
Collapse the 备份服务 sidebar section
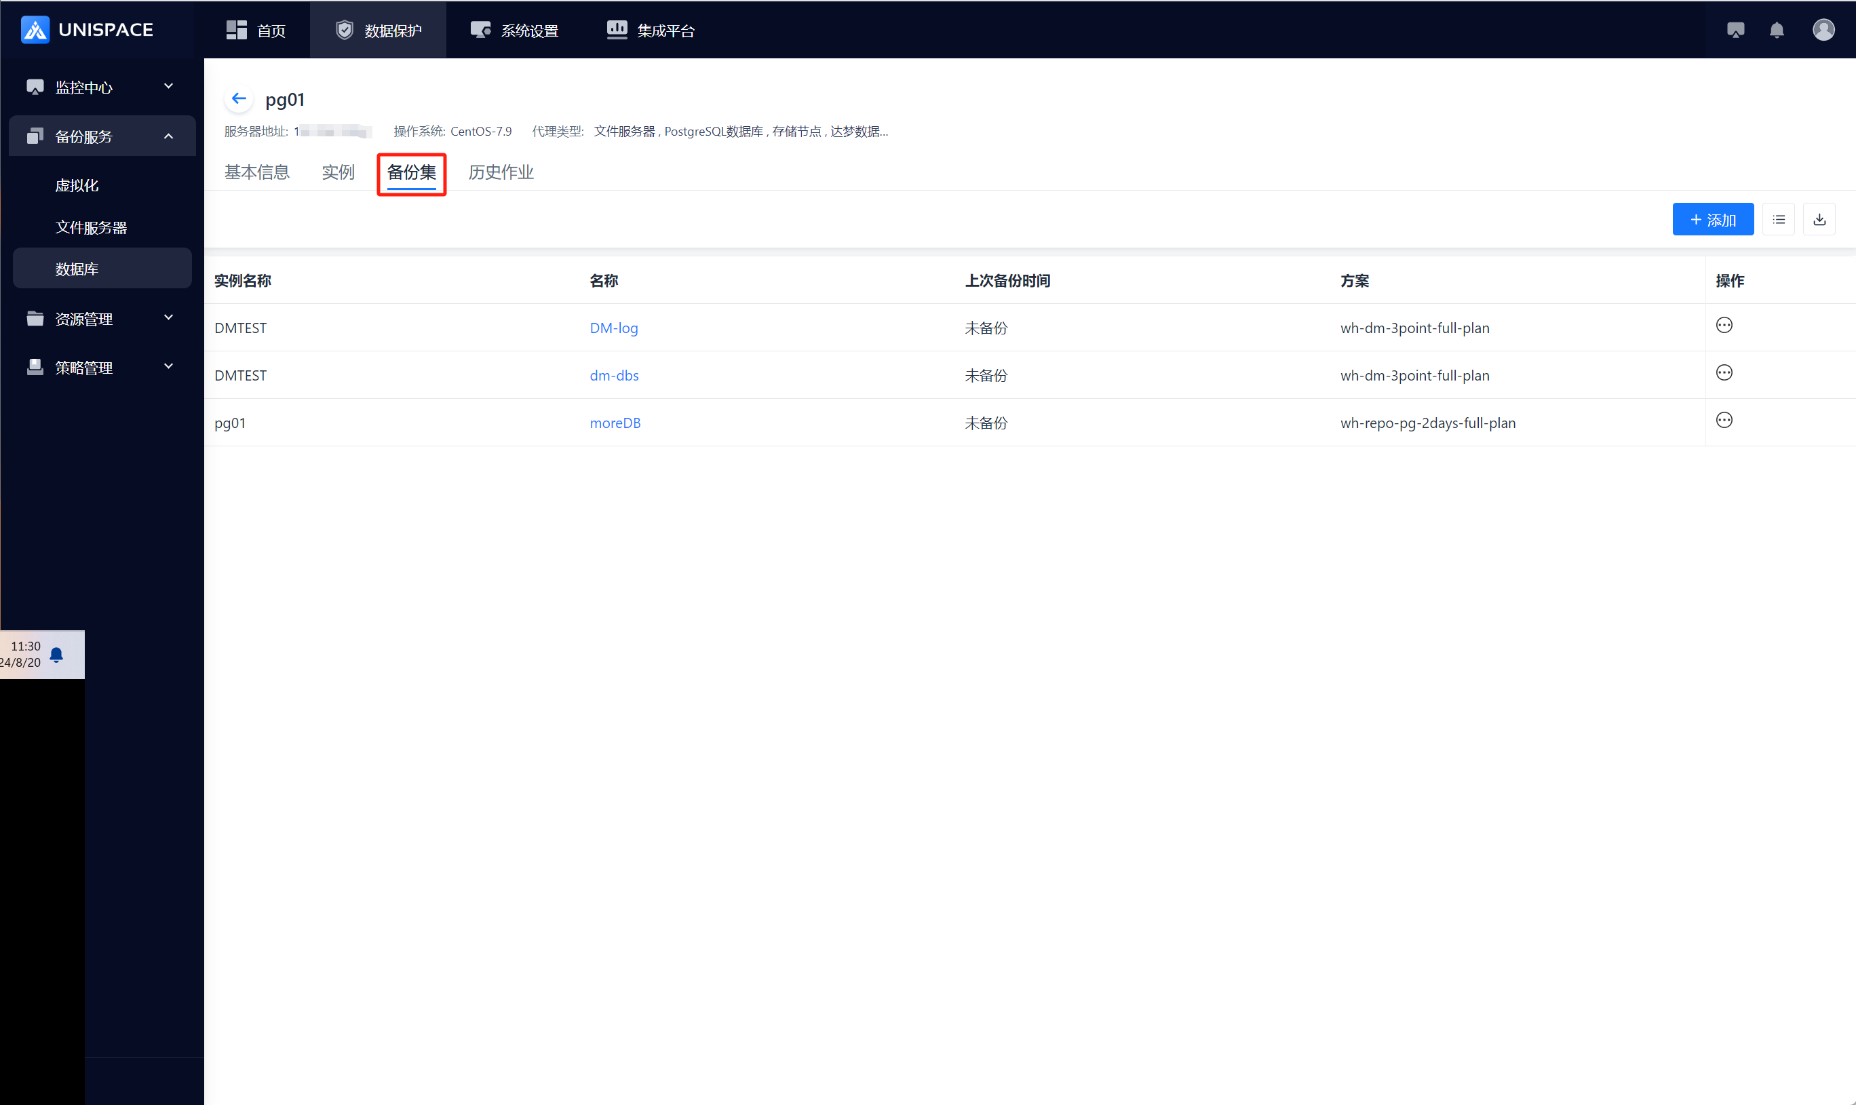coord(101,136)
